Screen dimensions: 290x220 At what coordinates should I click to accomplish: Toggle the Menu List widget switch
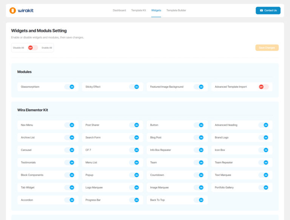pyautogui.click(x=134, y=163)
